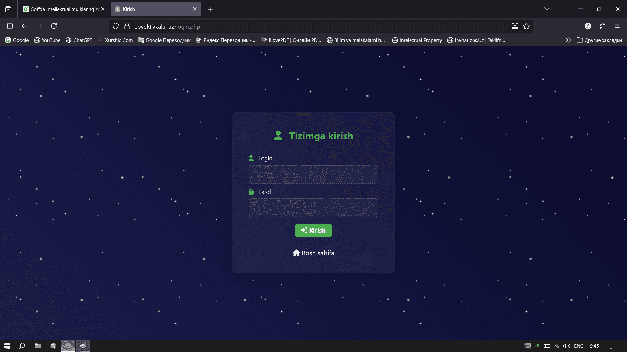This screenshot has height=352, width=627.
Task: Open a new browser tab
Action: [210, 9]
